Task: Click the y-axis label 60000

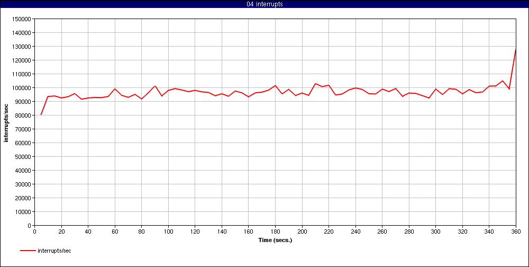Action: tap(23, 143)
